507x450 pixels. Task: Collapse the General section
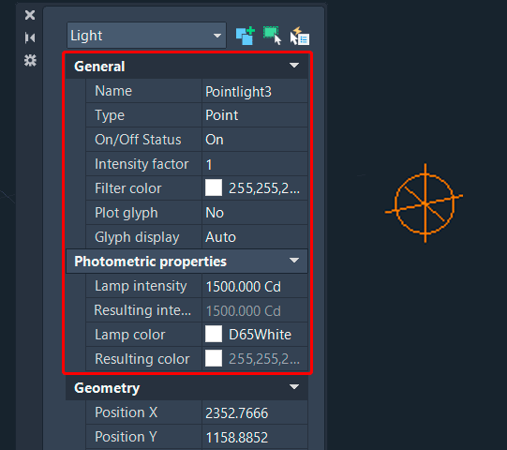click(294, 66)
